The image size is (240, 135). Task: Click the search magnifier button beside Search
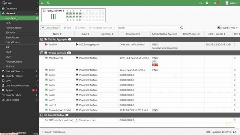tap(181, 28)
